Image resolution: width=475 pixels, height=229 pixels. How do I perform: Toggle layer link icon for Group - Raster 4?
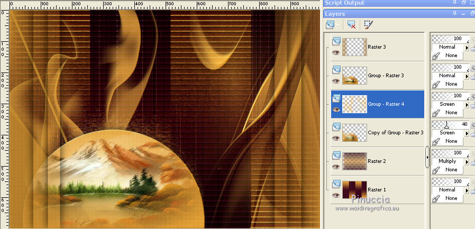coord(436,113)
